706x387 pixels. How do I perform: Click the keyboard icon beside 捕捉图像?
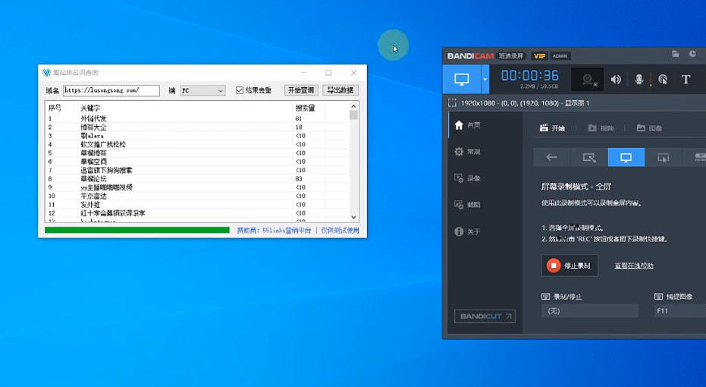point(658,297)
